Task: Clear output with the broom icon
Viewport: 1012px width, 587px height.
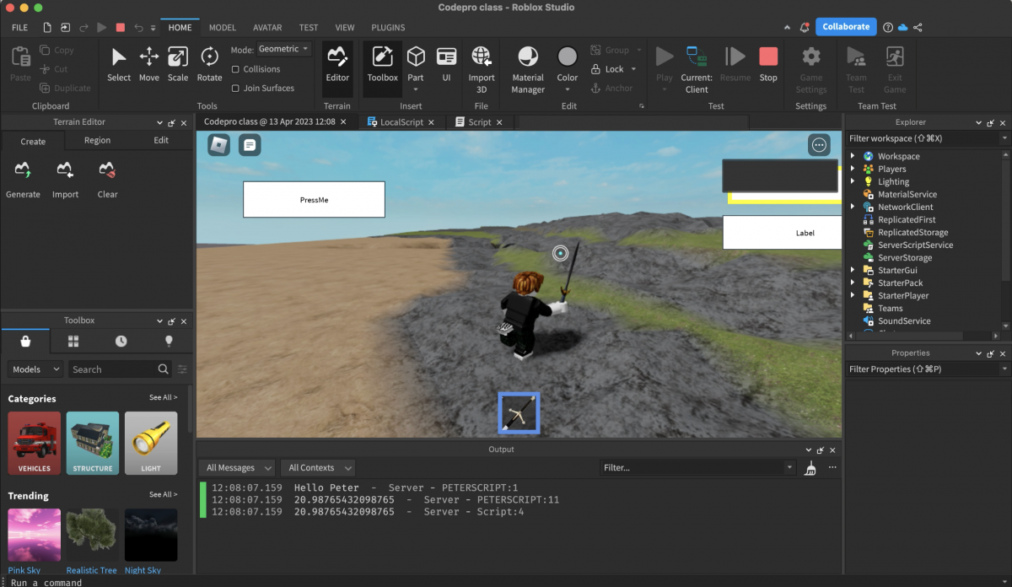Action: coord(810,468)
